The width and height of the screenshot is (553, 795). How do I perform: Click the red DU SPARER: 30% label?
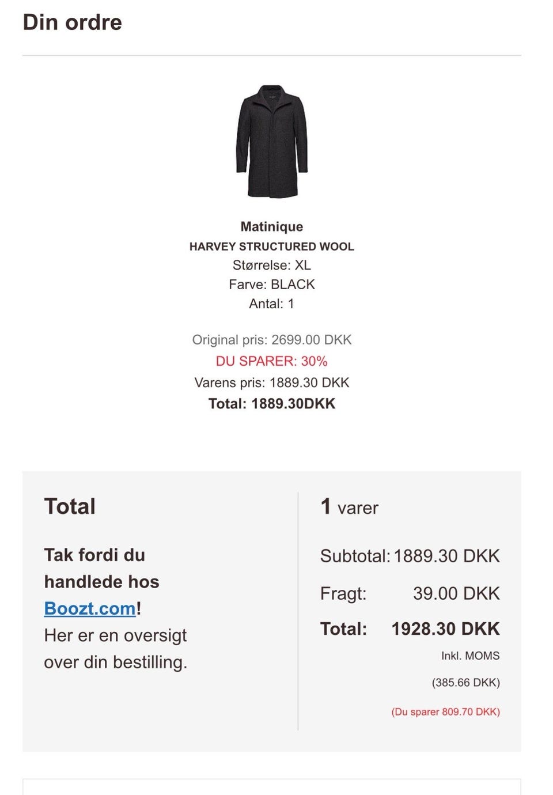point(272,361)
